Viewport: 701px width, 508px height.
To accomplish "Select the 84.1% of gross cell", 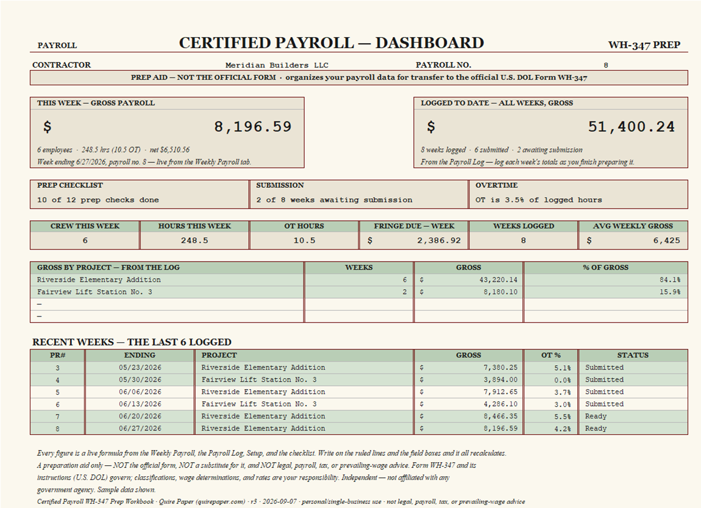I will (x=605, y=280).
